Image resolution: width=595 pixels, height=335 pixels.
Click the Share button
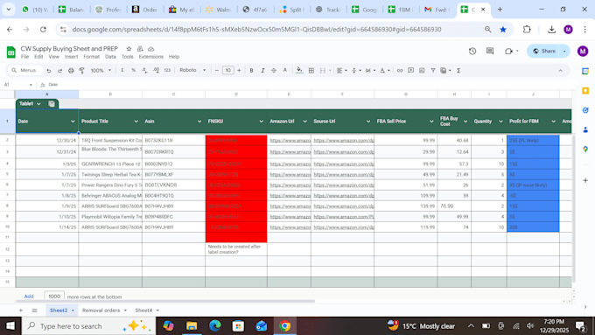pyautogui.click(x=543, y=52)
